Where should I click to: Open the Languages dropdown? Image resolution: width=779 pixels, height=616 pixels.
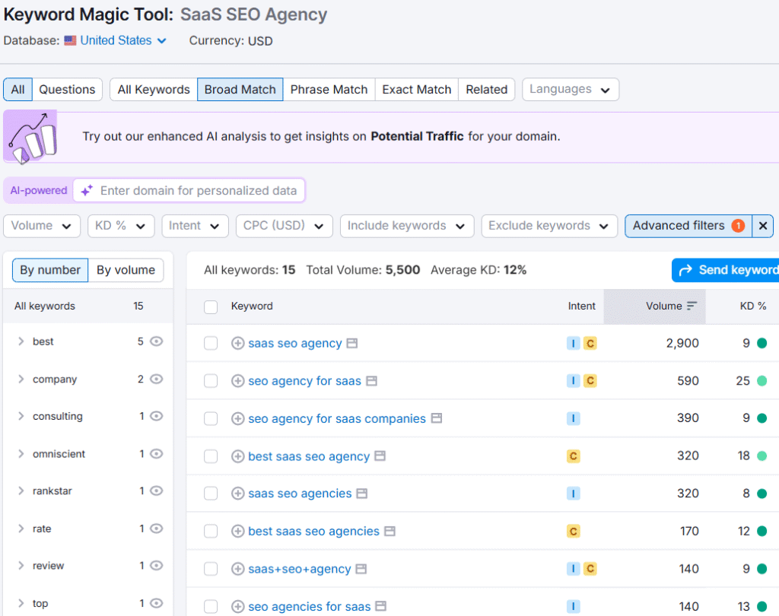570,90
